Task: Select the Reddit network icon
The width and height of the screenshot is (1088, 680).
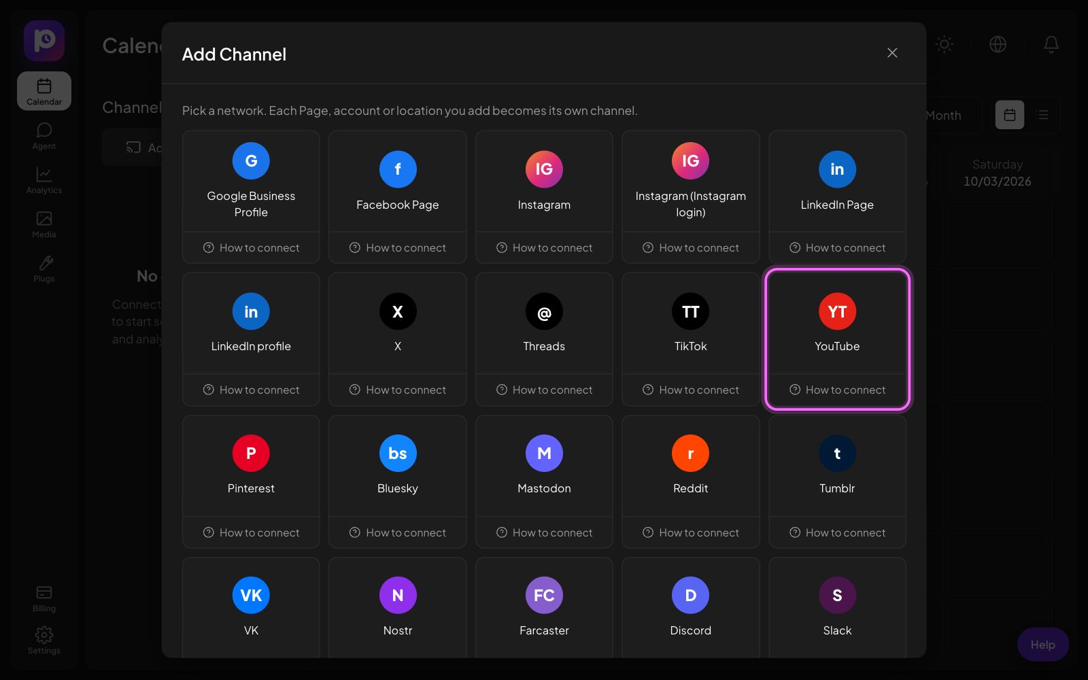Action: 690,454
